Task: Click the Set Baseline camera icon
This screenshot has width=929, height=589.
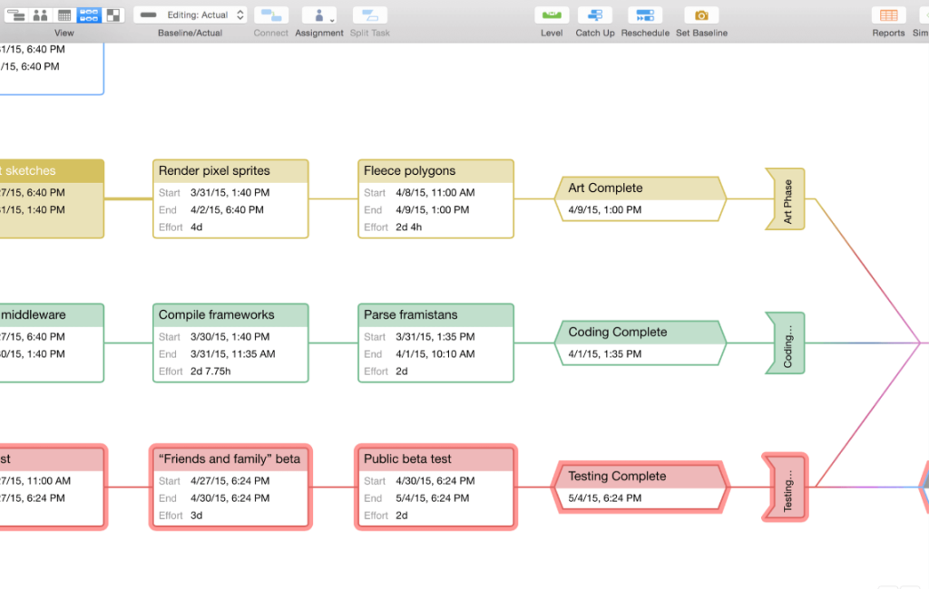Action: [x=701, y=14]
